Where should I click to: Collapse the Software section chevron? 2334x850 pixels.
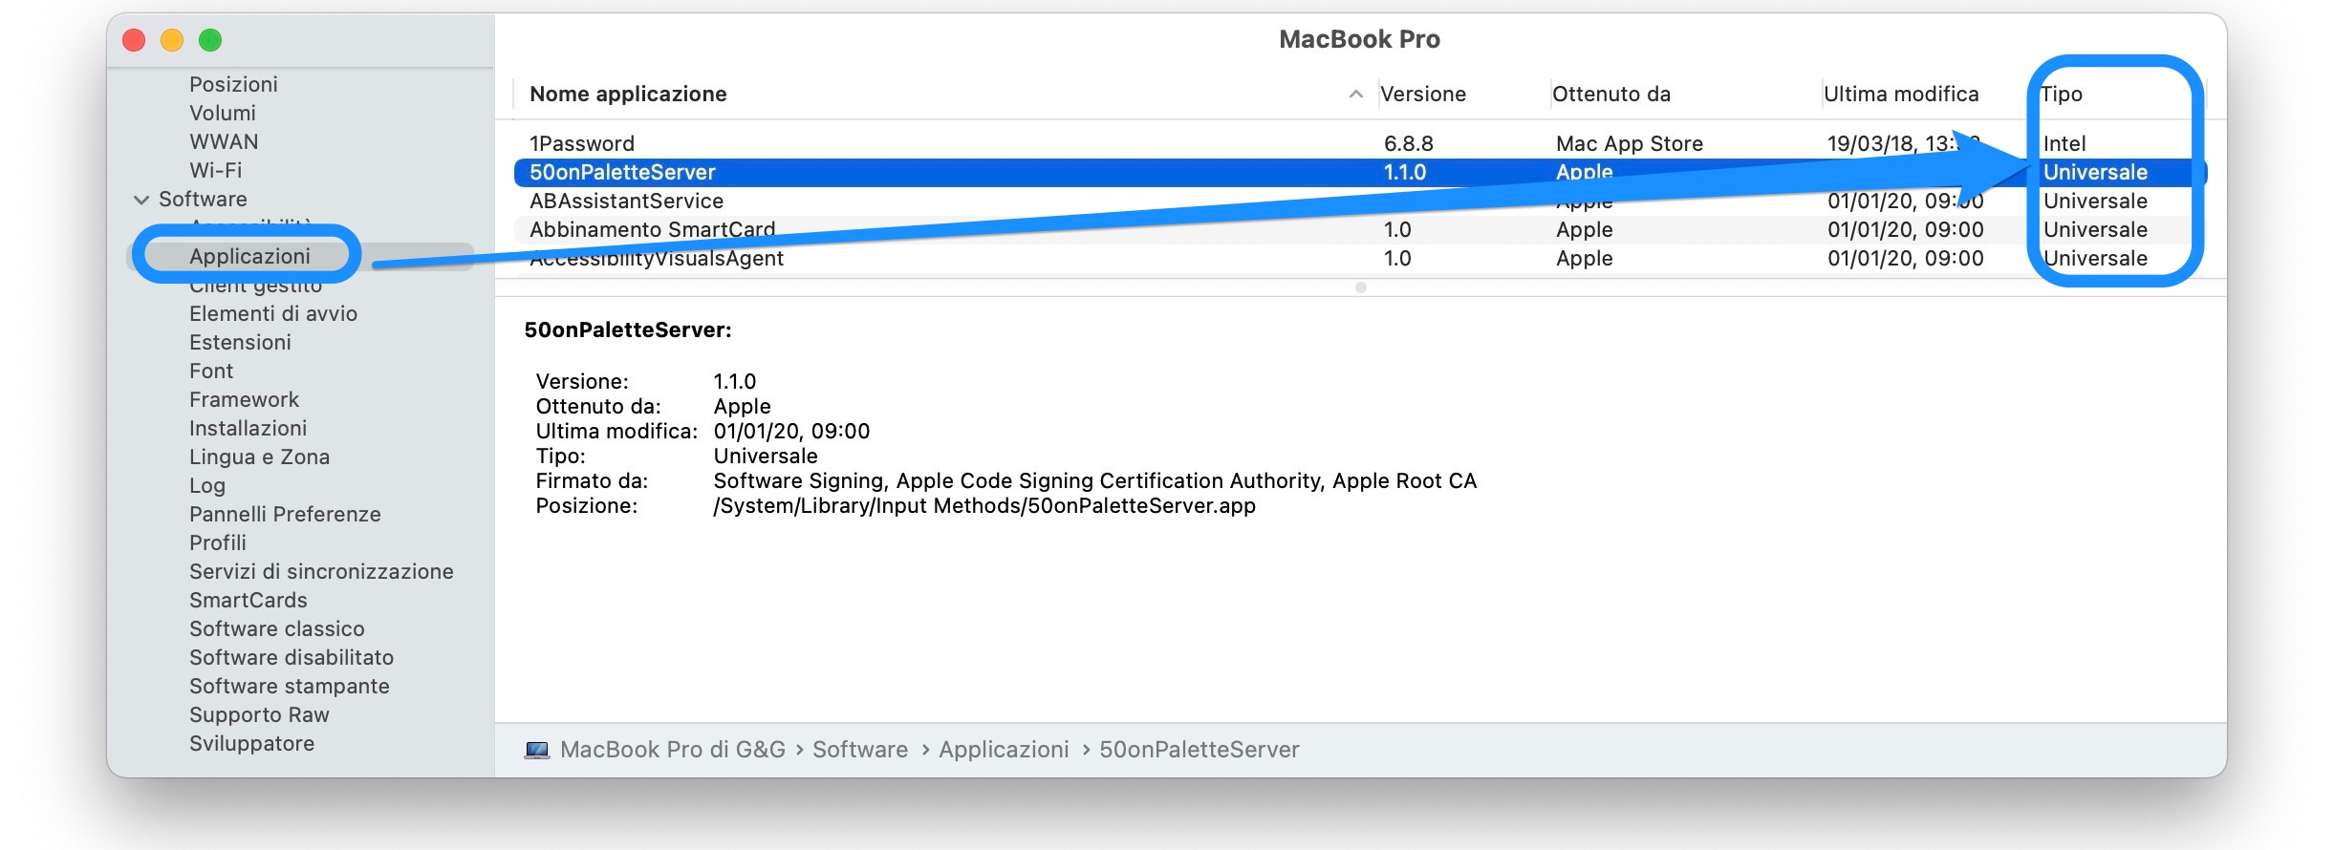(141, 200)
